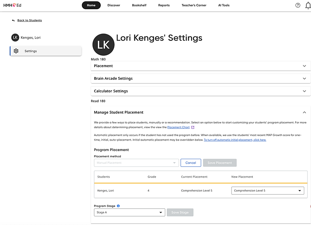Screen dimensions: 311x225
Task: Follow the Back to Students link
Action: click(29, 21)
